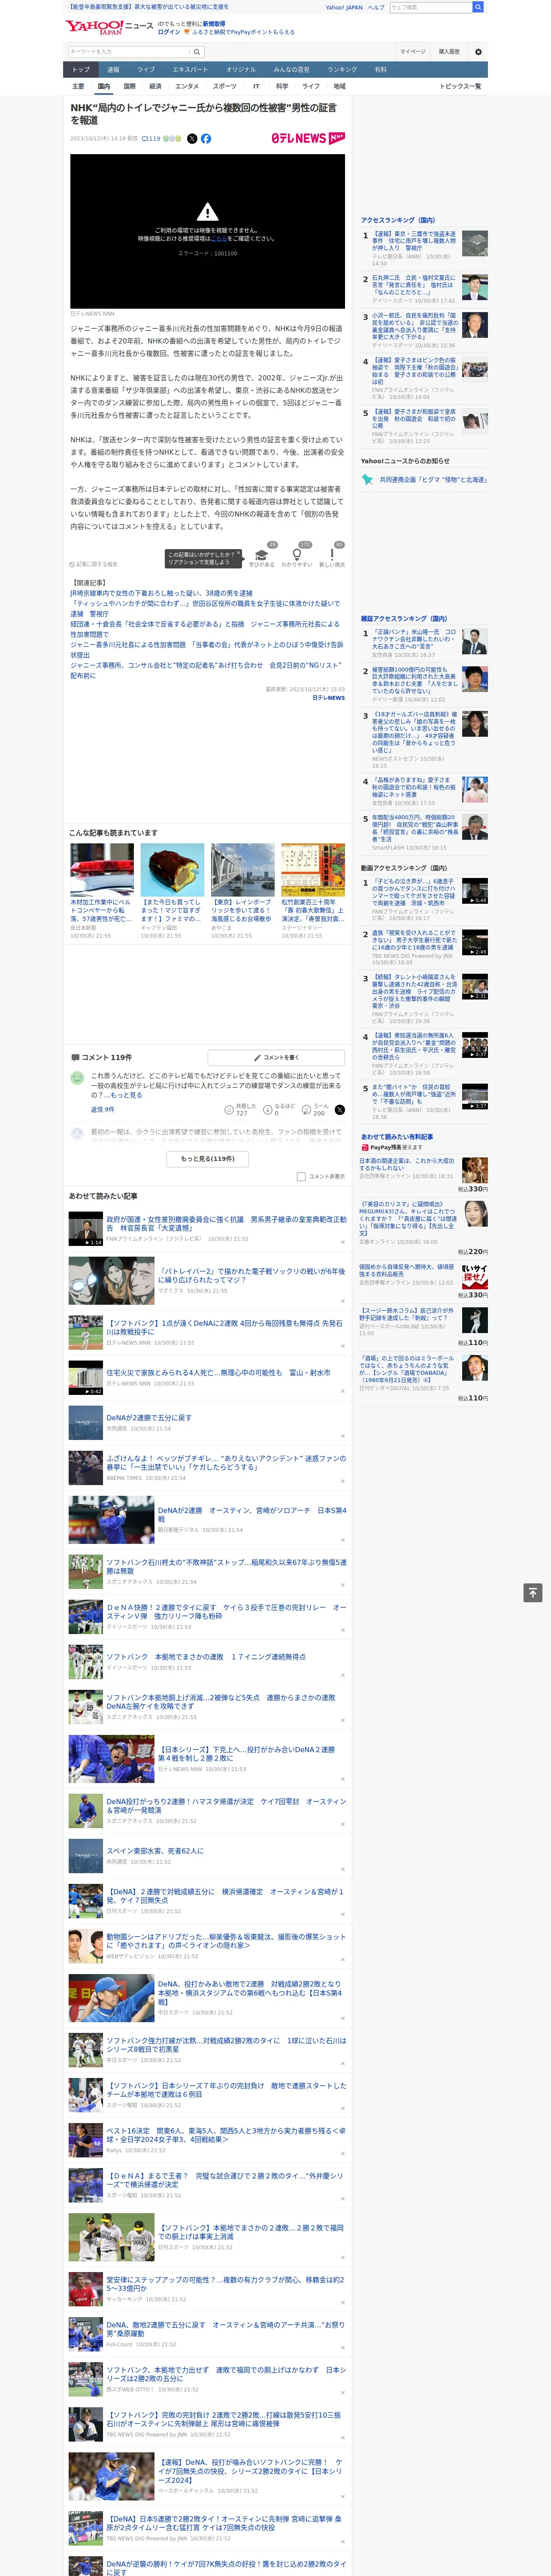Click the ウェブ検索 input at top
This screenshot has width=551, height=2576.
pos(431,7)
